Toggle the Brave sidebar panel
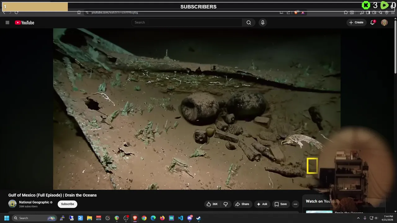 (x=368, y=13)
